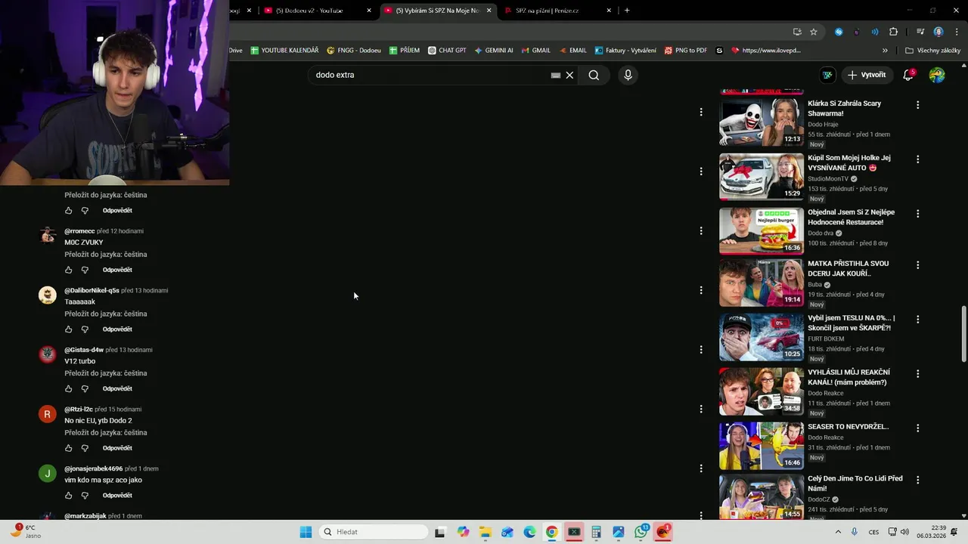Open 'Objednal Jsem Si Z Nejlépe Hodnocené Restaurace!' thumbnail

(x=761, y=230)
